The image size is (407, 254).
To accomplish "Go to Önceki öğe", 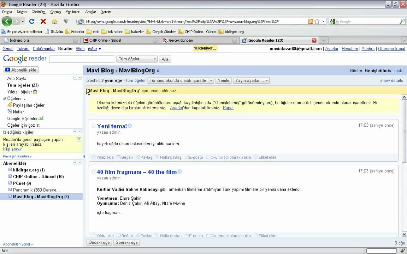I will click(99, 242).
